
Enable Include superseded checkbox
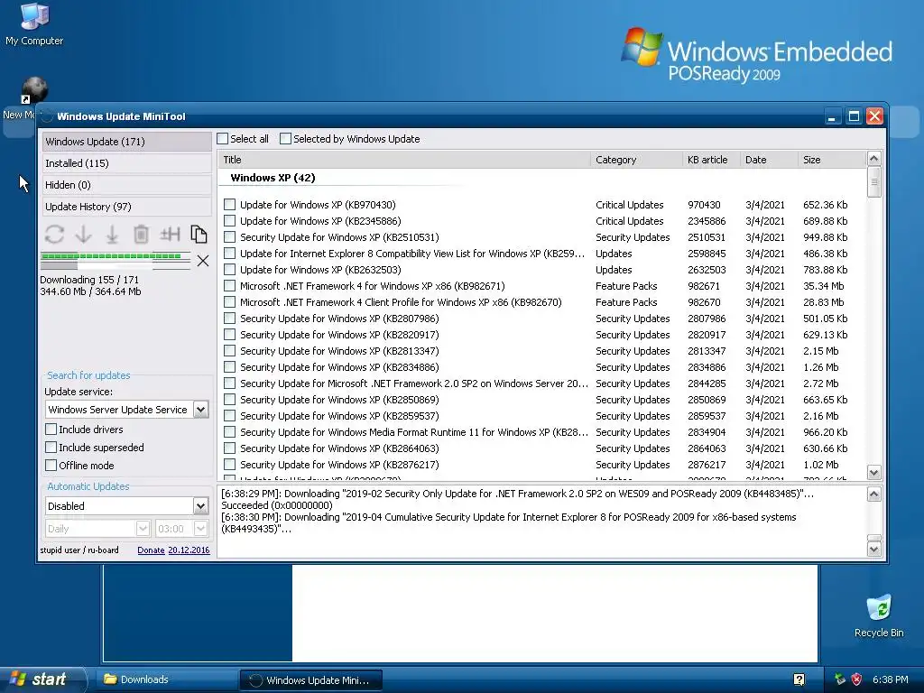pos(51,448)
